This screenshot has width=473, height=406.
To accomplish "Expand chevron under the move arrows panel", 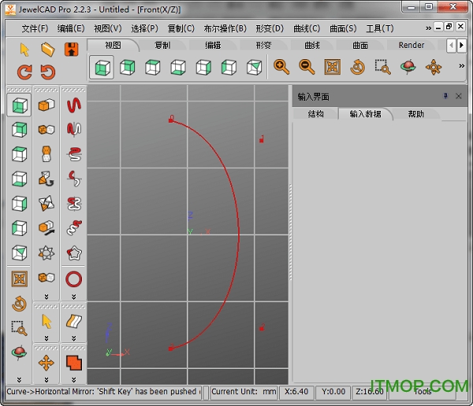I will tap(47, 380).
